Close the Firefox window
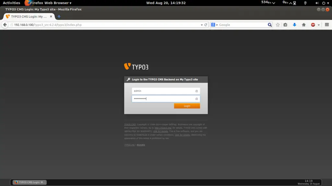The height and width of the screenshot is (186, 332). 327,9
